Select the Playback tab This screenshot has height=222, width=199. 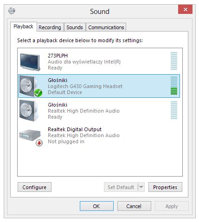pyautogui.click(x=24, y=26)
